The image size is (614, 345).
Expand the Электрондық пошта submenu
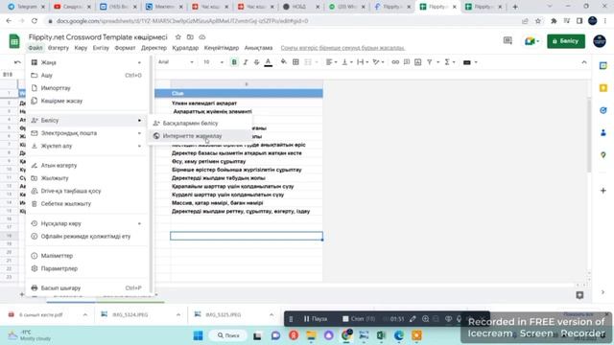pos(87,133)
